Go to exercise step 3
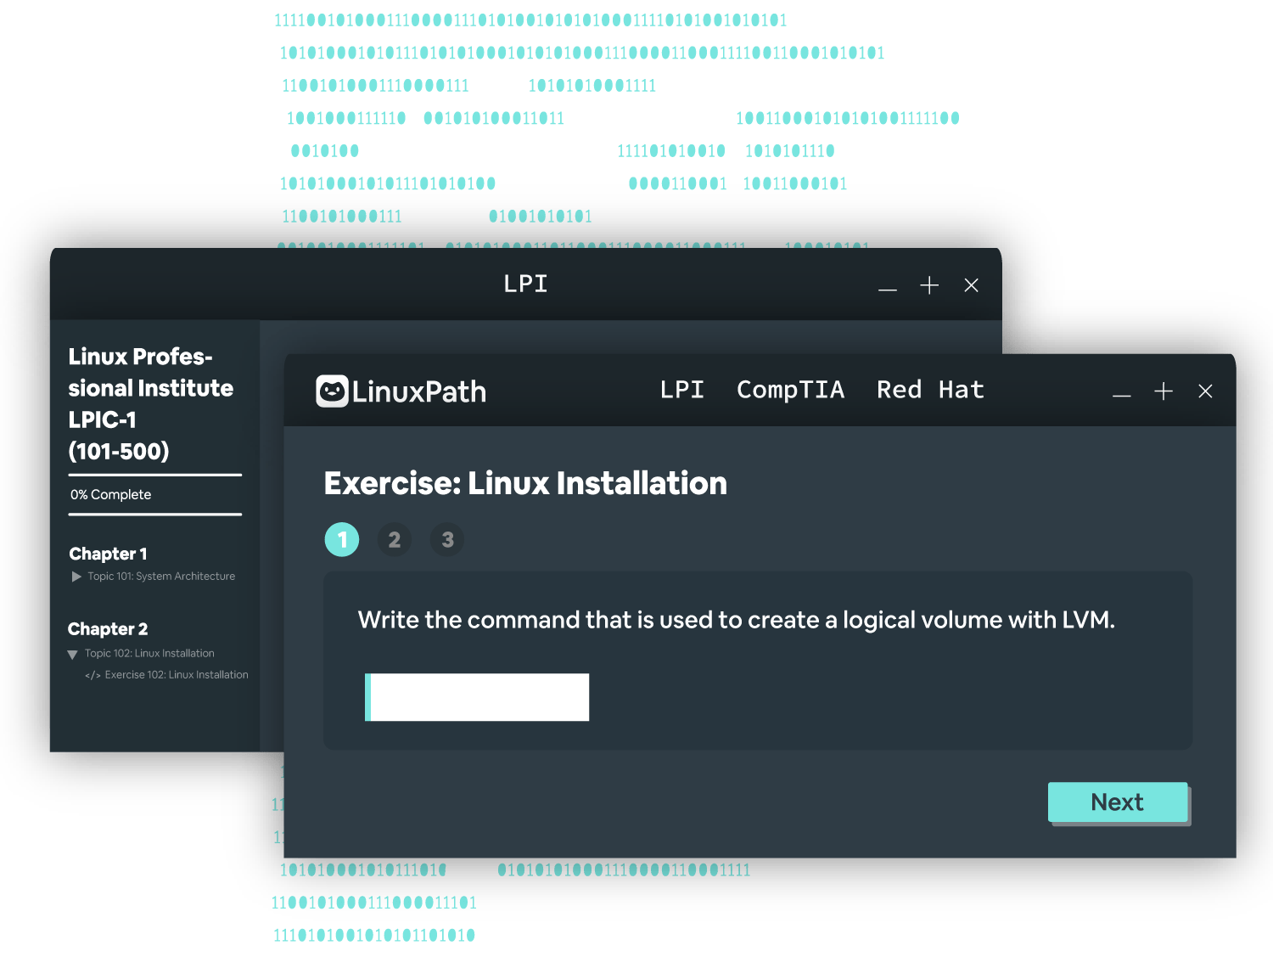 (x=447, y=539)
